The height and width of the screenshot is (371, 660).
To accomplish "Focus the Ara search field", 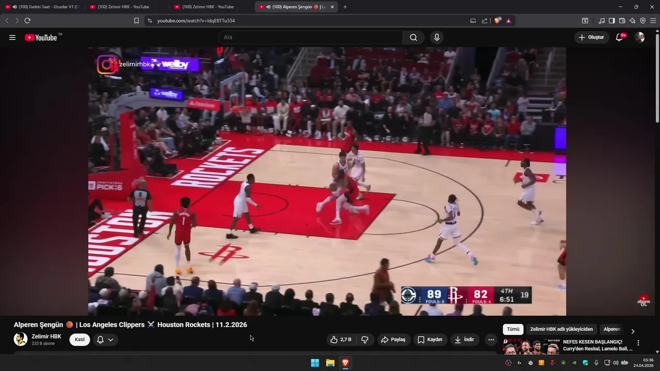I will pyautogui.click(x=310, y=37).
